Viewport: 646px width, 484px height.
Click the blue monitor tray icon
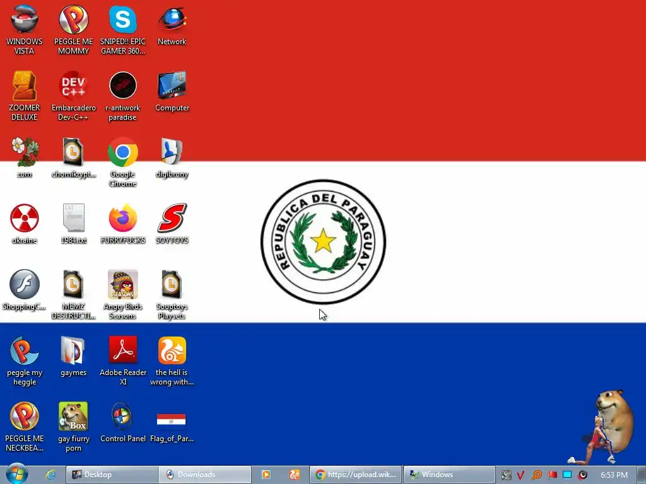coord(567,475)
